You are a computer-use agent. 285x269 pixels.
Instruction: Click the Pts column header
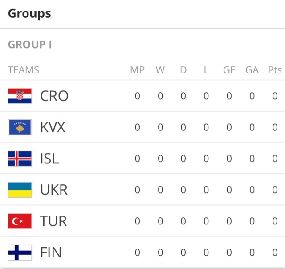[x=275, y=70]
